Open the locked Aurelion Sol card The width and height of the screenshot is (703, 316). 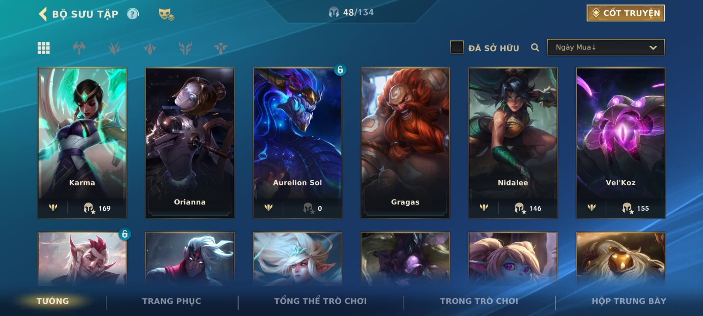point(298,143)
